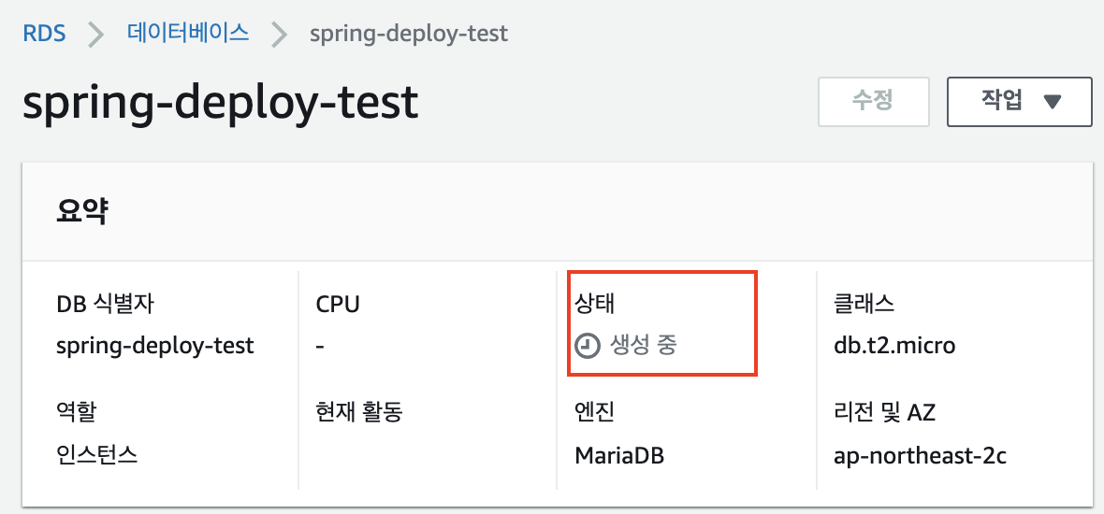Click the 인스턴스 role value

click(96, 456)
